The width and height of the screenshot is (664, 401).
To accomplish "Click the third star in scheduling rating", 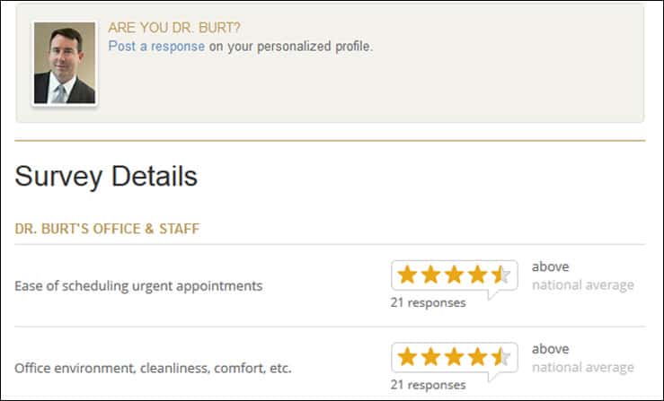I will point(455,275).
